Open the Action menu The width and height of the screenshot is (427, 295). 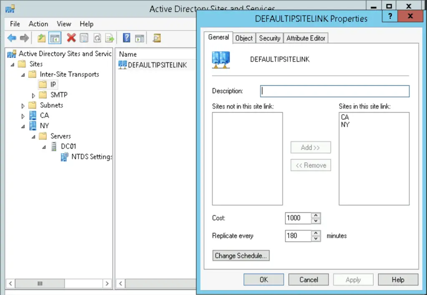pyautogui.click(x=38, y=24)
